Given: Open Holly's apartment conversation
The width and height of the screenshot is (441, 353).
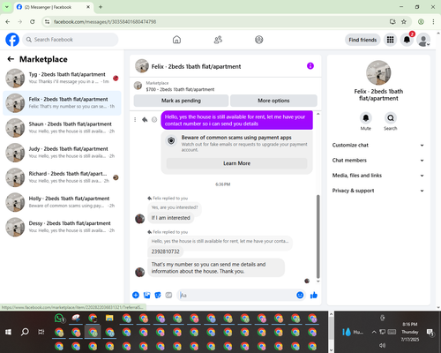Looking at the screenshot, I should pos(62,202).
